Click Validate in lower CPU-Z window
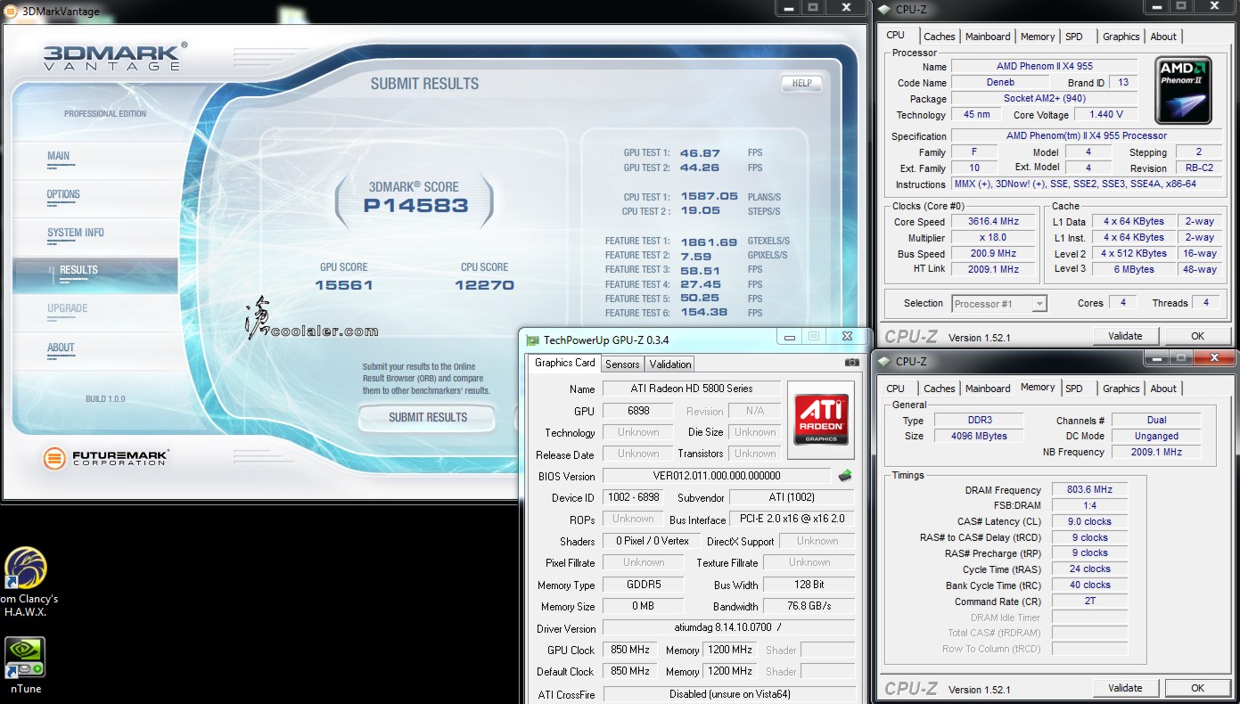Screen dimensions: 1240x704 pos(1125,688)
